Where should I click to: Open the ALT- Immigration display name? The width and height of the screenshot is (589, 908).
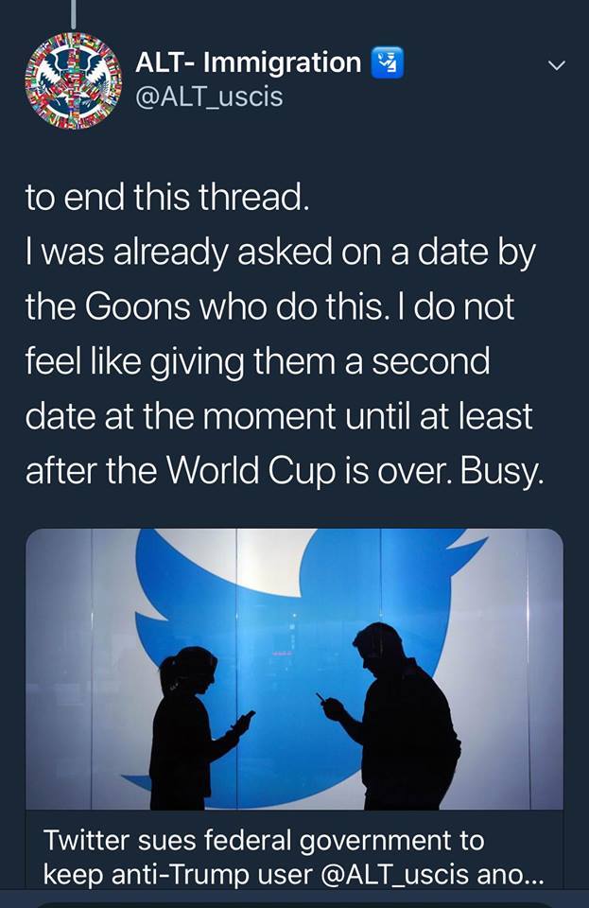tap(248, 63)
